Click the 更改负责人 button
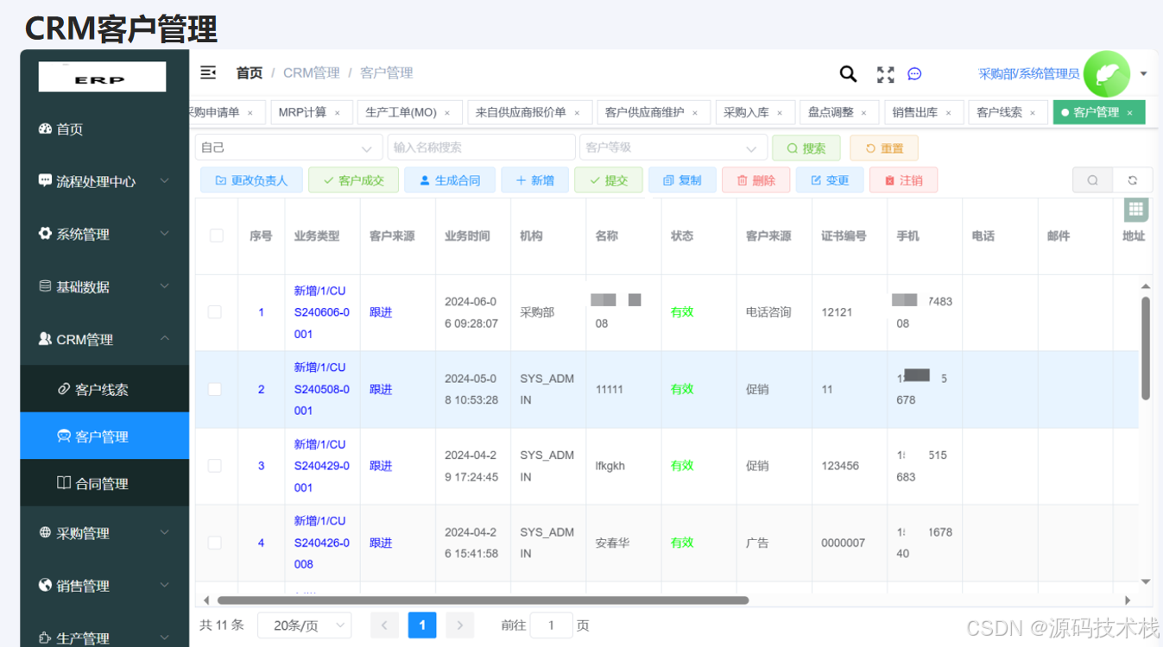This screenshot has width=1163, height=647. [251, 180]
